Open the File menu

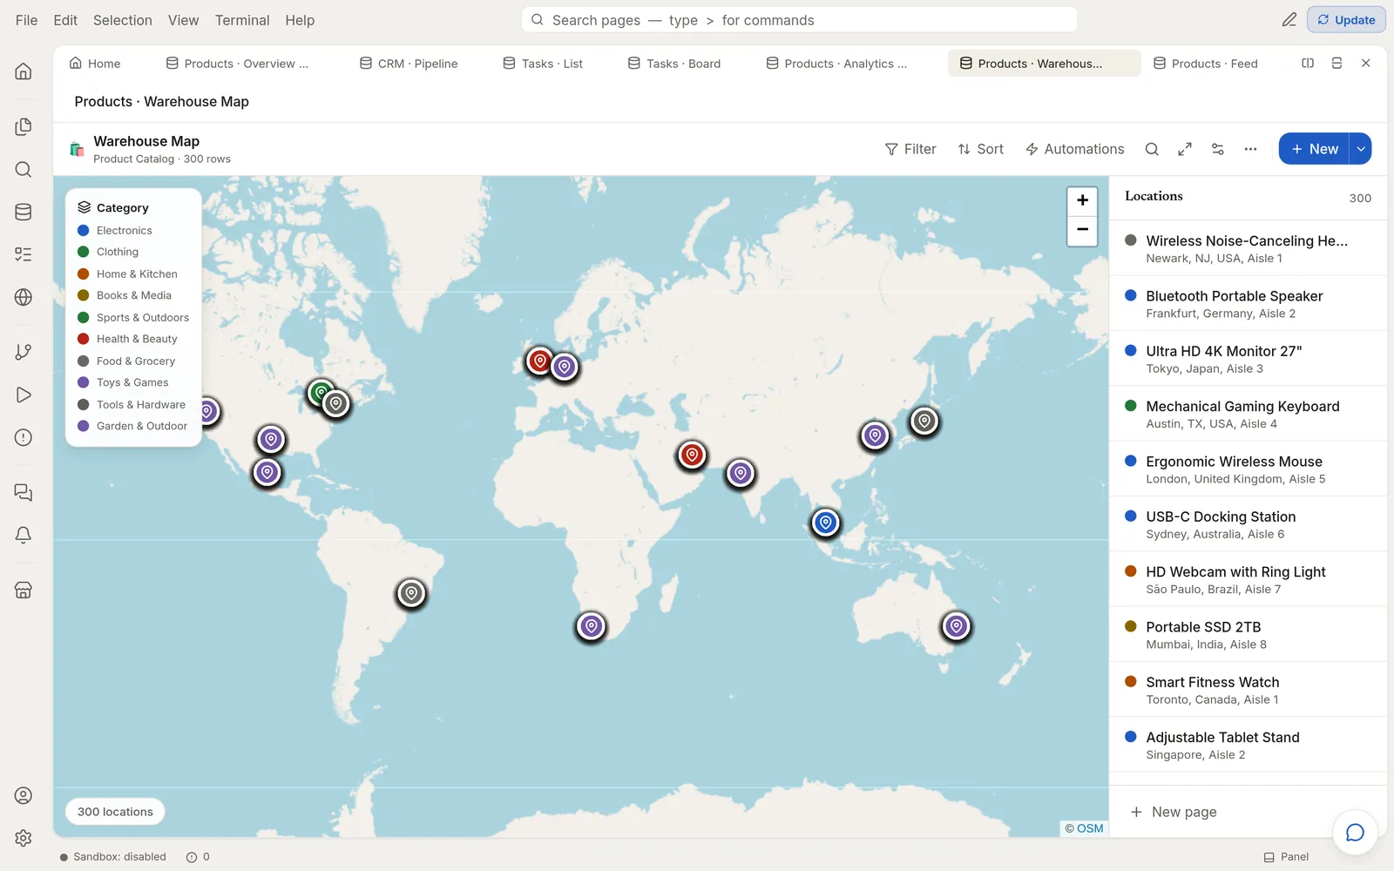click(26, 20)
